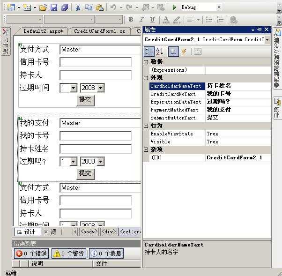282x276 pixels.
Task: Click the Categorized view icon in Properties
Action: pyautogui.click(x=149, y=52)
